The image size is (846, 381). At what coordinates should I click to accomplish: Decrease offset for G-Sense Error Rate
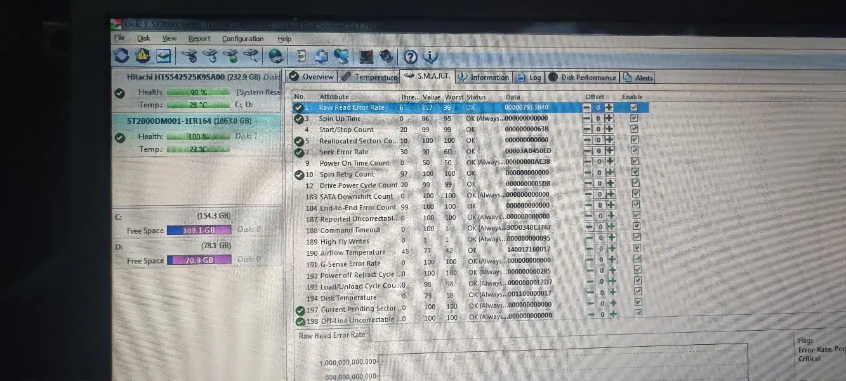coord(590,260)
